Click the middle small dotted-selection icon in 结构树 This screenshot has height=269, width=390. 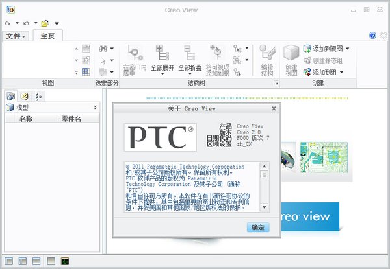(237, 60)
